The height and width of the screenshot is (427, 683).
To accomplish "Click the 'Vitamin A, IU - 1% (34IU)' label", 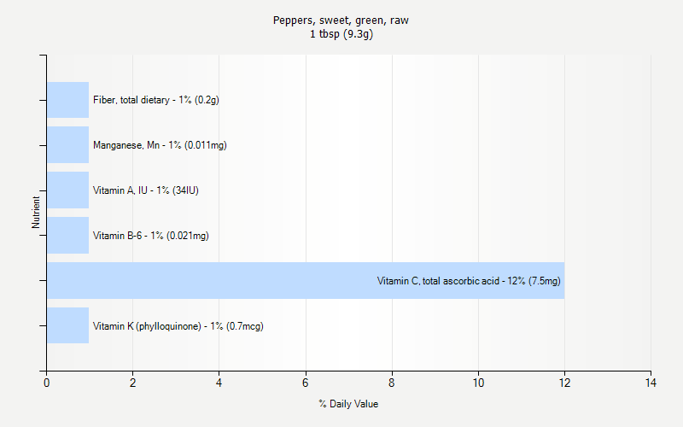I will [x=146, y=190].
